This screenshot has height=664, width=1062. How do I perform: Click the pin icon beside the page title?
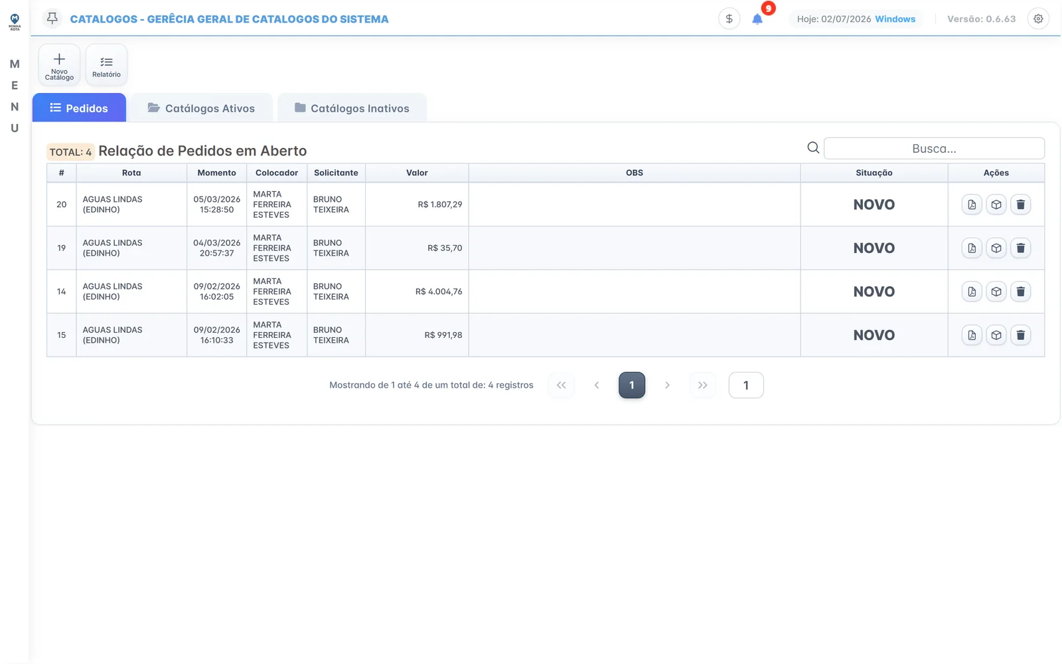[52, 19]
